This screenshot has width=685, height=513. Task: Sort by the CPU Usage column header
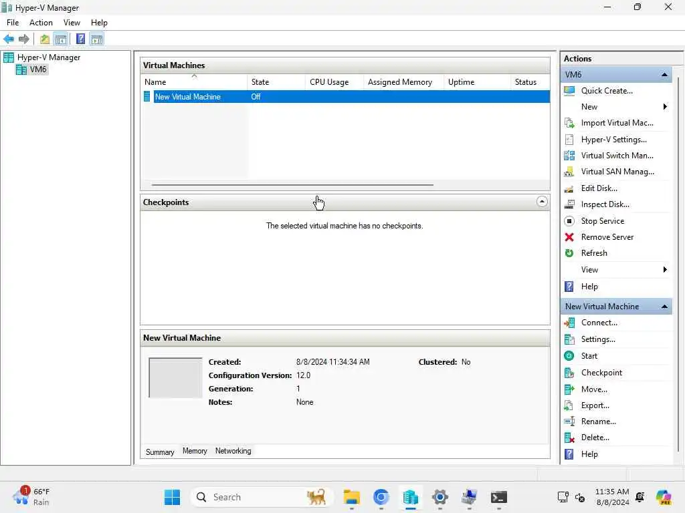click(334, 82)
